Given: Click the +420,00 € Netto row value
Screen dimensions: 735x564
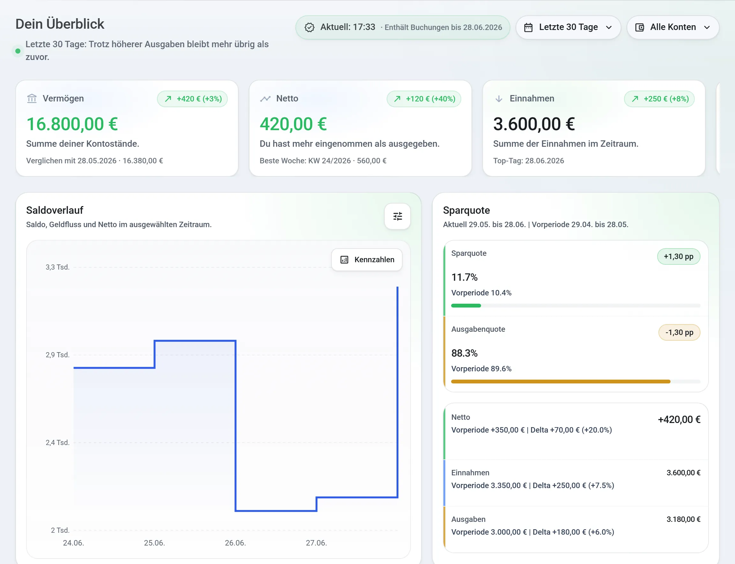Looking at the screenshot, I should coord(679,419).
